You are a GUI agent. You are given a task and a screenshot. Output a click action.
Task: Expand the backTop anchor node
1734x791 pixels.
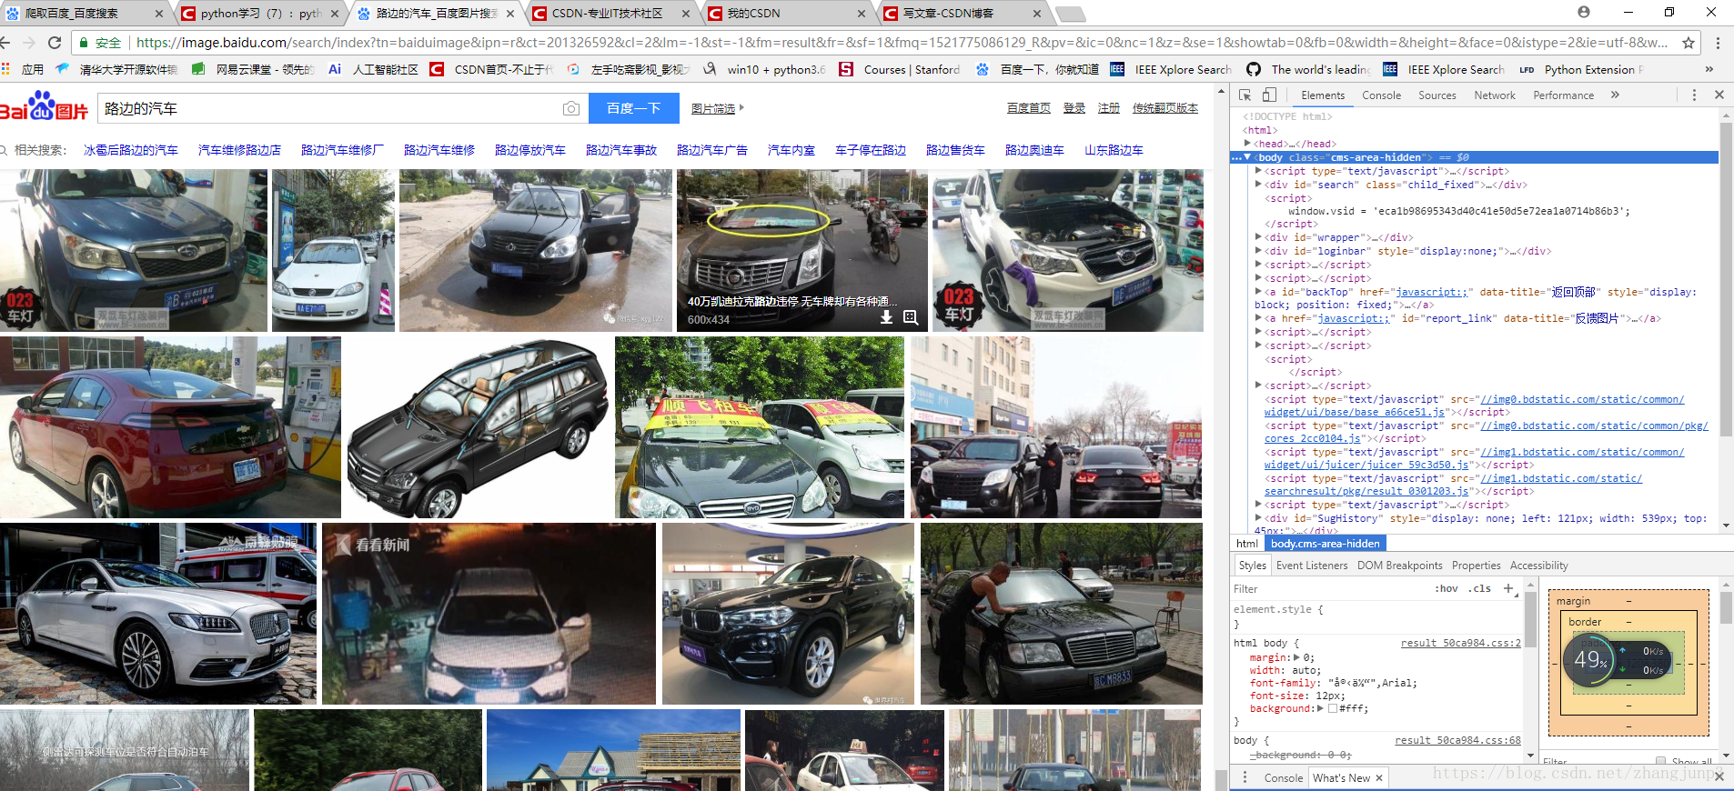point(1258,292)
